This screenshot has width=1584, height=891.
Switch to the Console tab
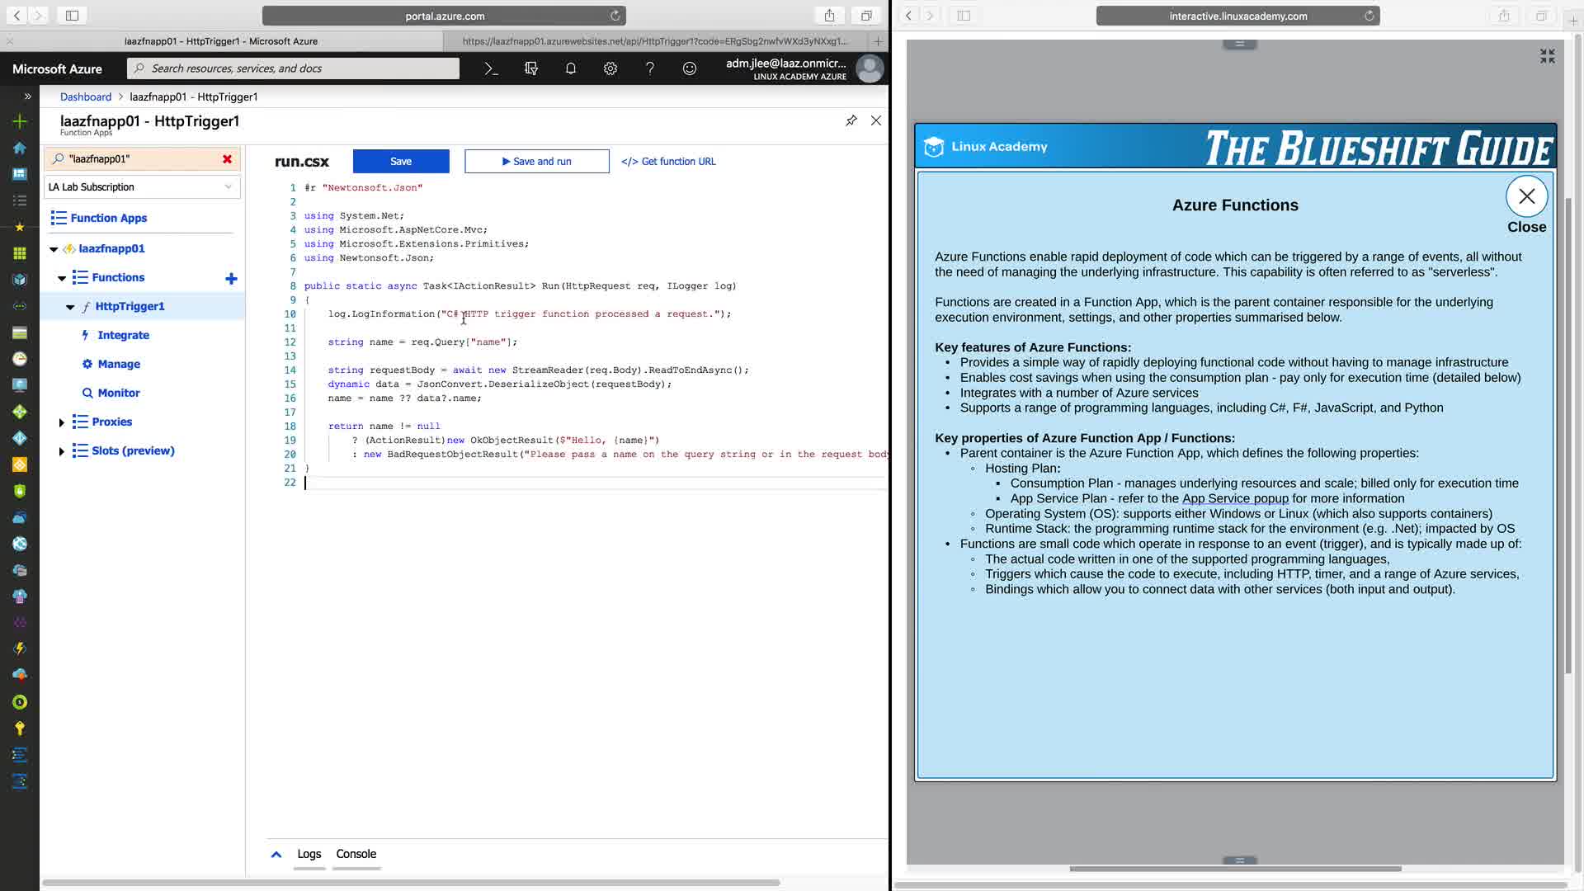[356, 854]
